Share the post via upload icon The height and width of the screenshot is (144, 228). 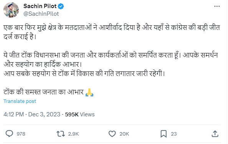[x=215, y=134]
